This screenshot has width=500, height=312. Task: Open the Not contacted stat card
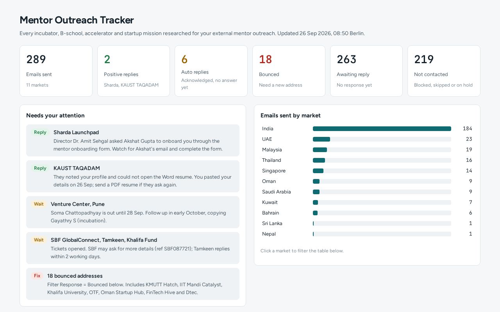[x=444, y=71]
